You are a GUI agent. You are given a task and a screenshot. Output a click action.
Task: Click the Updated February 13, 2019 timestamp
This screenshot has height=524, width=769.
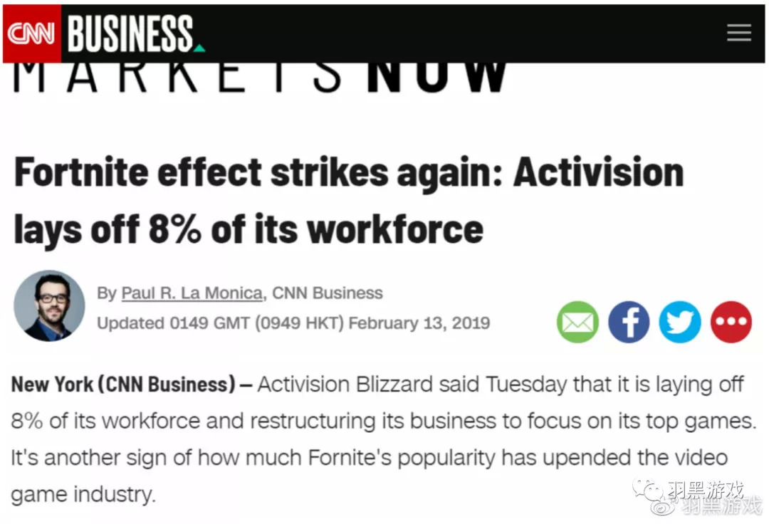tap(293, 323)
